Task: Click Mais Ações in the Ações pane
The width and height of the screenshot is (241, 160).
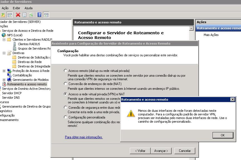Action: coord(211,35)
